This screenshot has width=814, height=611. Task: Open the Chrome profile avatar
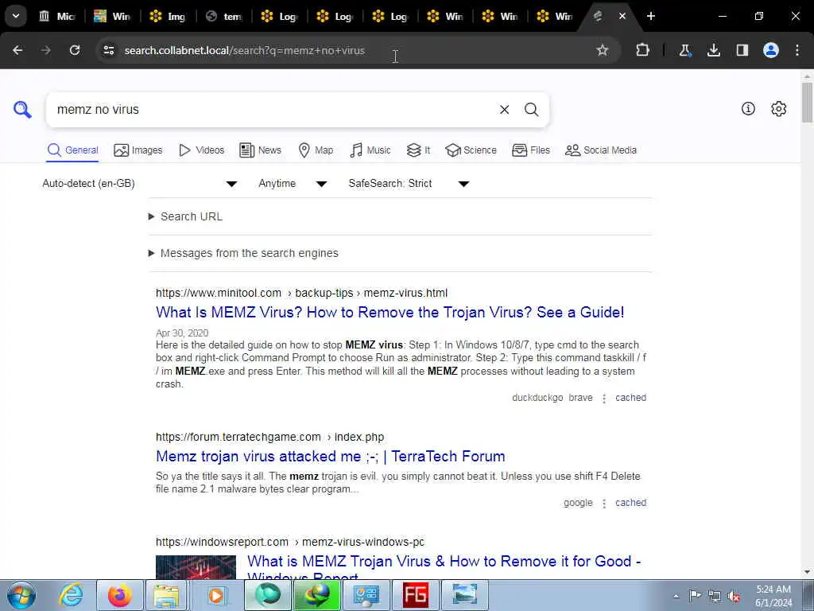771,50
